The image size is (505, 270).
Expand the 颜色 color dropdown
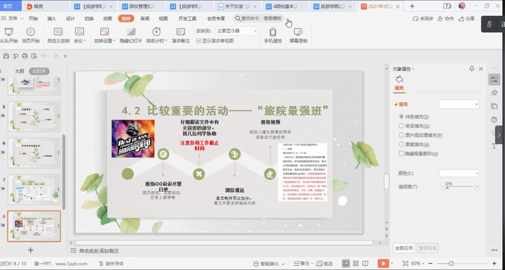[x=459, y=174]
